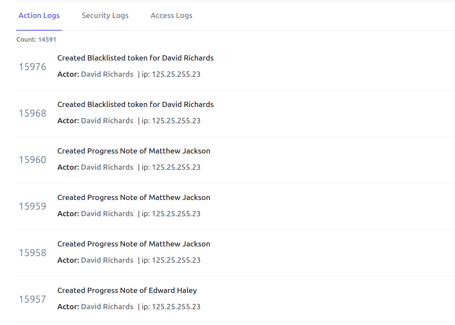The height and width of the screenshot is (325, 455).
Task: Open David Richards actor link in log 15960
Action: 107,167
